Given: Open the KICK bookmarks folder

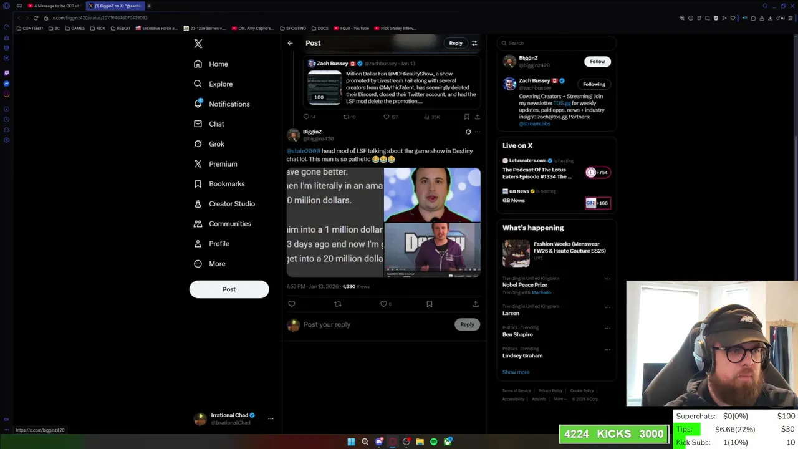Looking at the screenshot, I should [x=98, y=28].
